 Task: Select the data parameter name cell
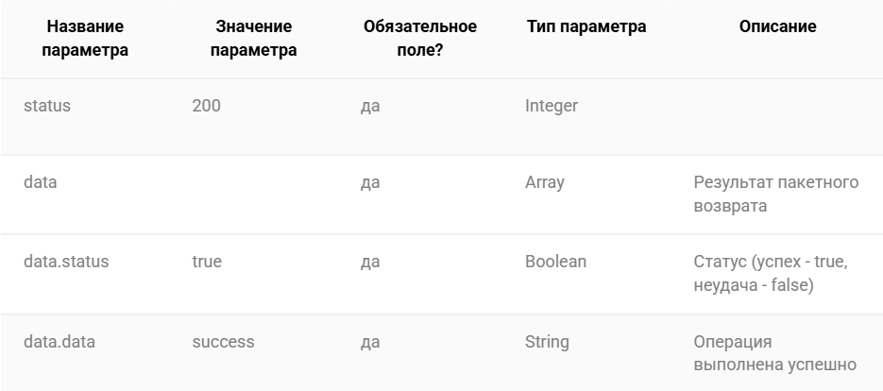(x=40, y=182)
